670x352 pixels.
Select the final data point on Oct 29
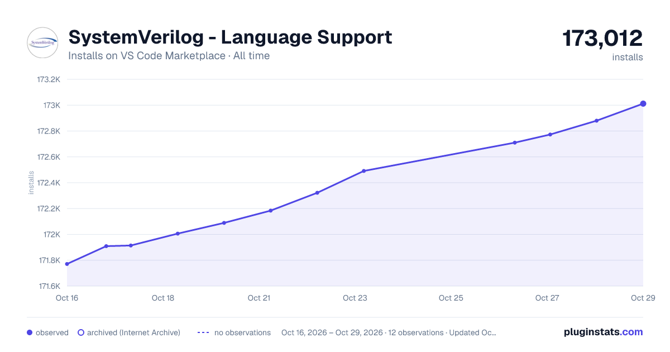643,103
